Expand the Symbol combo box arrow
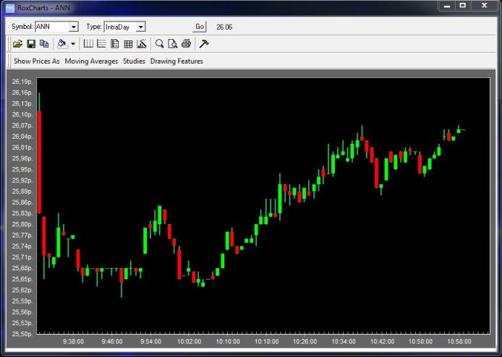This screenshot has width=502, height=357. [x=74, y=27]
